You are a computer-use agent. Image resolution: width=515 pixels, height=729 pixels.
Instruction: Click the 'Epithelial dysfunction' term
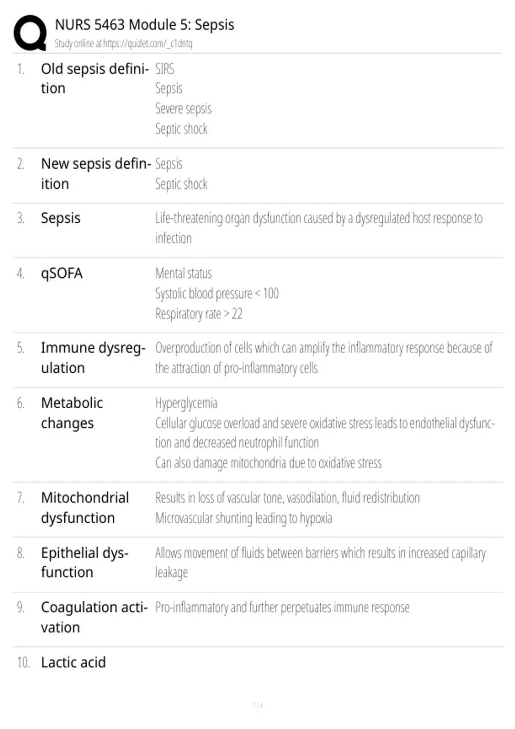tap(85, 562)
